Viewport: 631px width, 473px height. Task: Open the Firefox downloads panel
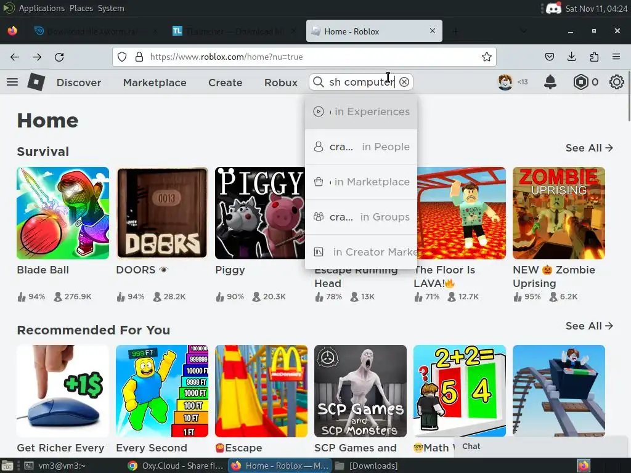click(571, 57)
